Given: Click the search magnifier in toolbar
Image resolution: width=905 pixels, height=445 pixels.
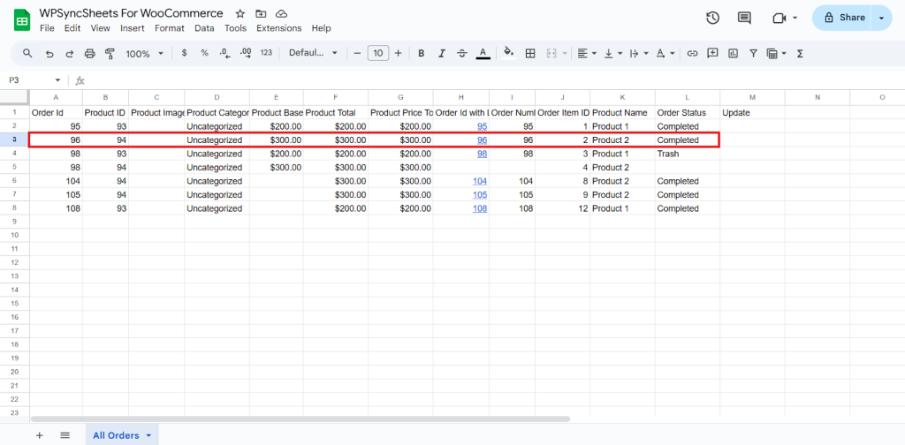Looking at the screenshot, I should (27, 53).
